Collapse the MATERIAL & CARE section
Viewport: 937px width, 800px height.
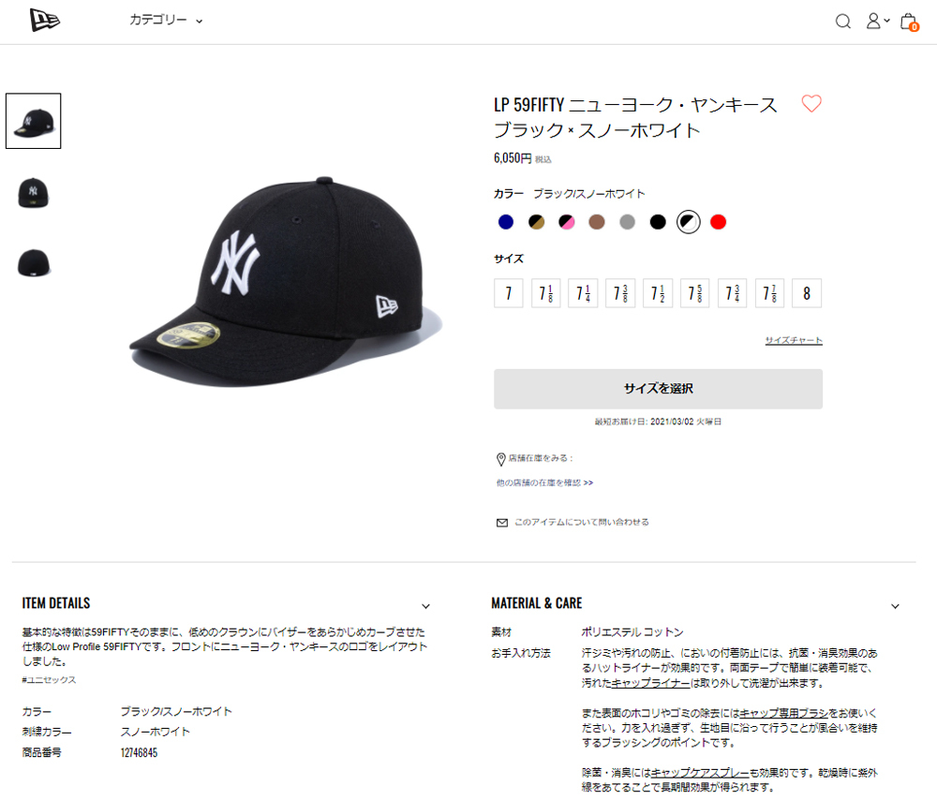(x=895, y=606)
